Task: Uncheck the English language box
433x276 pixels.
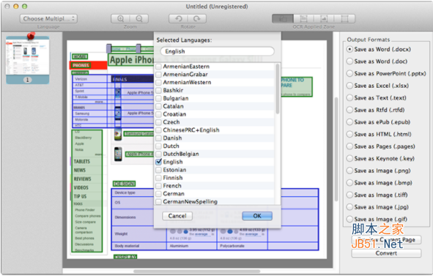Action: pos(158,162)
